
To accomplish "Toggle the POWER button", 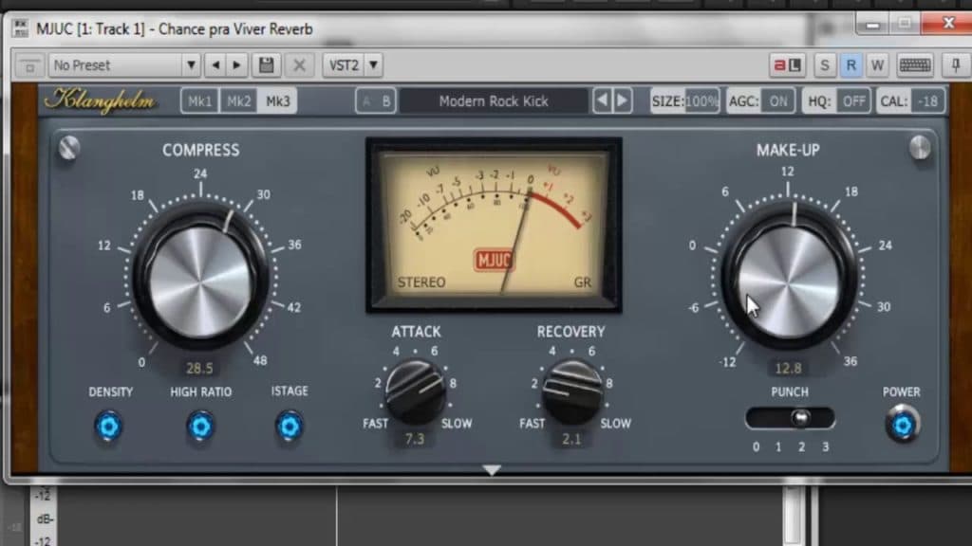I will [x=902, y=427].
